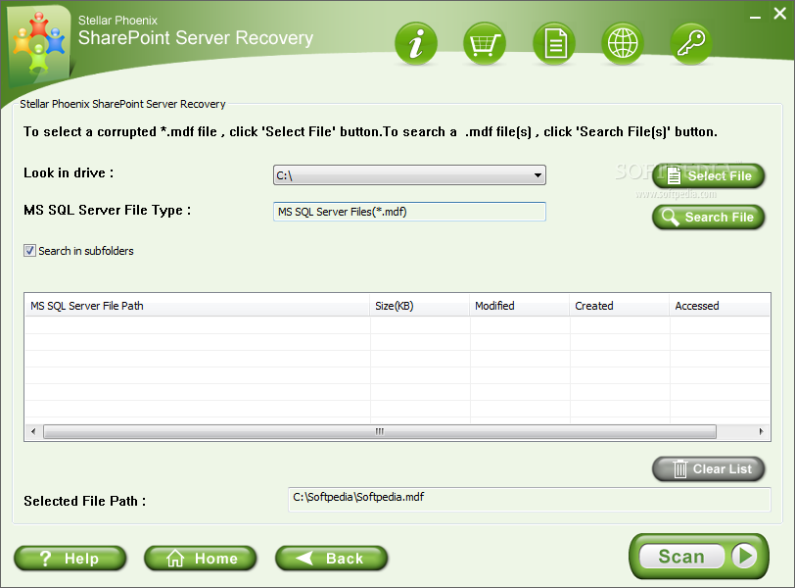Click the Selected File Path field

[530, 500]
